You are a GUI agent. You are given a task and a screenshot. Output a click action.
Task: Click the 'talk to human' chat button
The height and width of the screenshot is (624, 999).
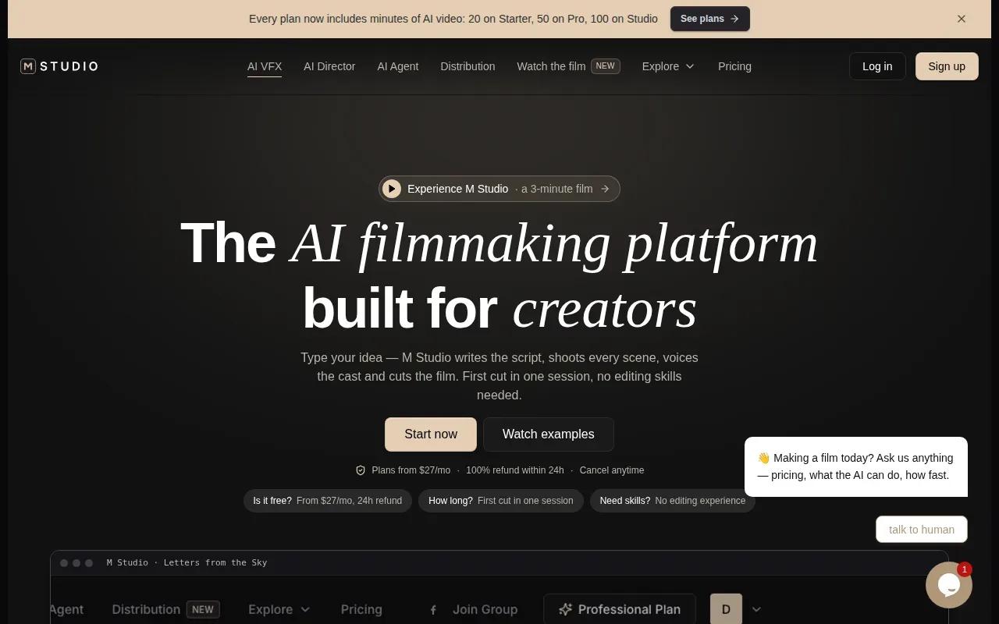[x=922, y=530]
